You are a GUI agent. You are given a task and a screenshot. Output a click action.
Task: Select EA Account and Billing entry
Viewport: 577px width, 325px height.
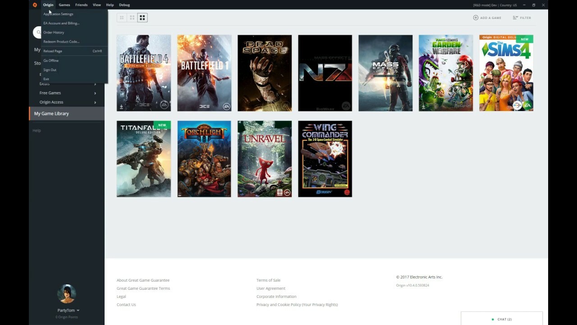tap(74, 23)
